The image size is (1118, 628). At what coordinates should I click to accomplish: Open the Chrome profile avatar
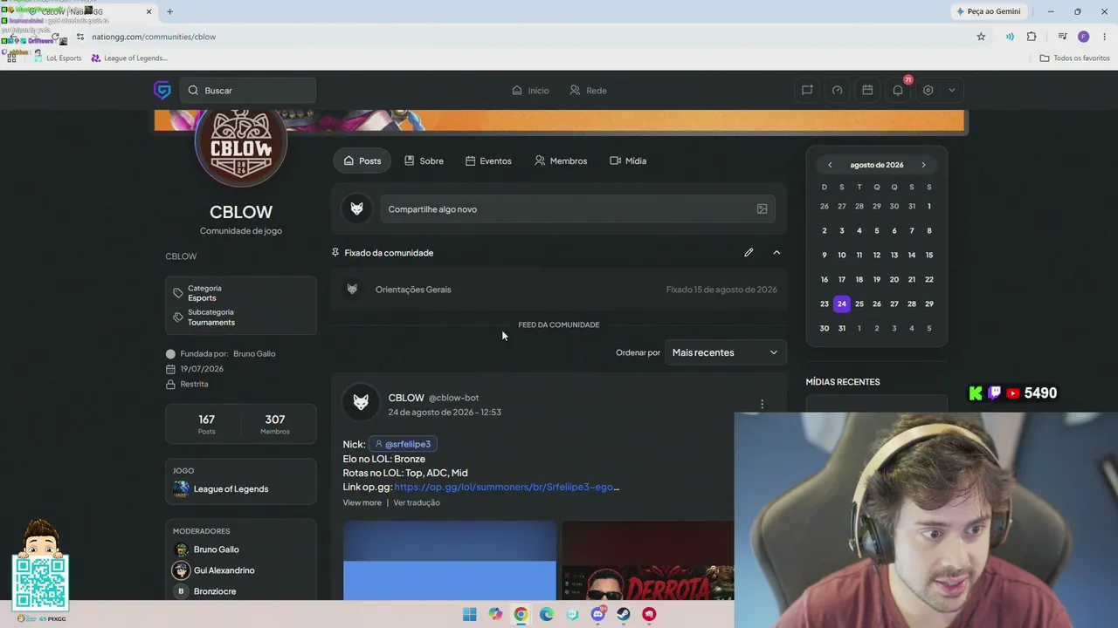1083,37
